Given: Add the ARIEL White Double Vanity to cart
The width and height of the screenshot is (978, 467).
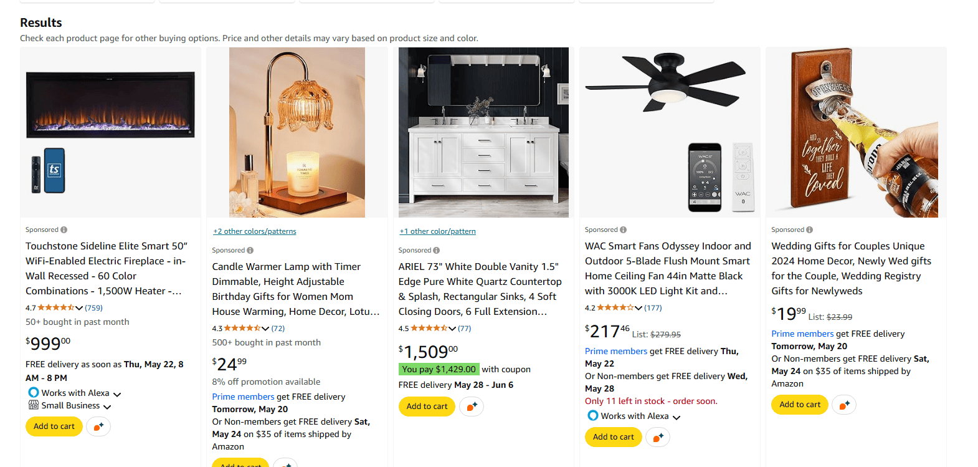Looking at the screenshot, I should pos(427,407).
